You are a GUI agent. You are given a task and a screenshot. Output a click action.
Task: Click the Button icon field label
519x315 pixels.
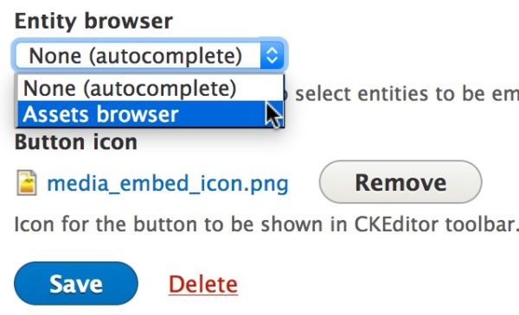point(76,142)
